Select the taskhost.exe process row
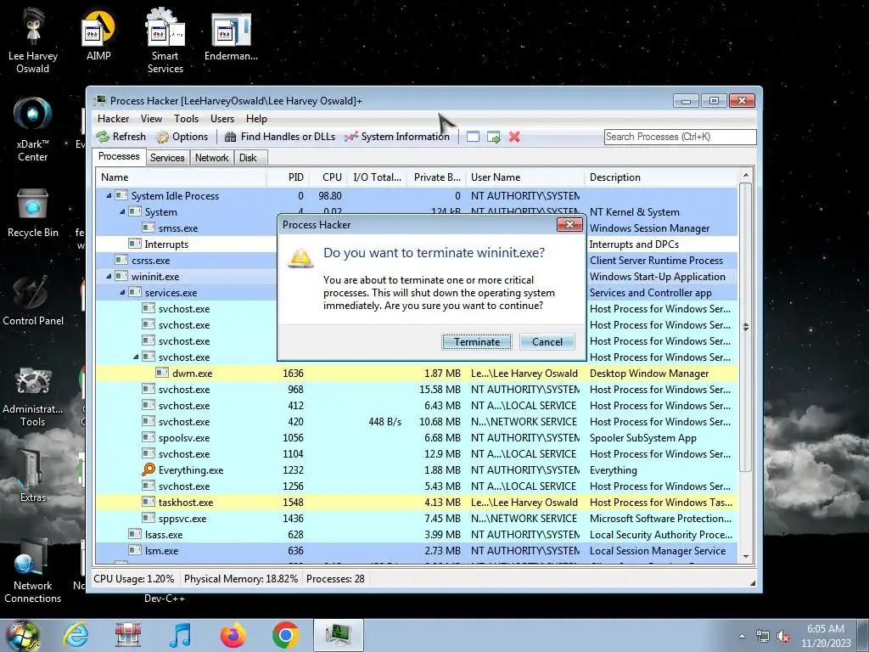The image size is (869, 652). (x=417, y=503)
